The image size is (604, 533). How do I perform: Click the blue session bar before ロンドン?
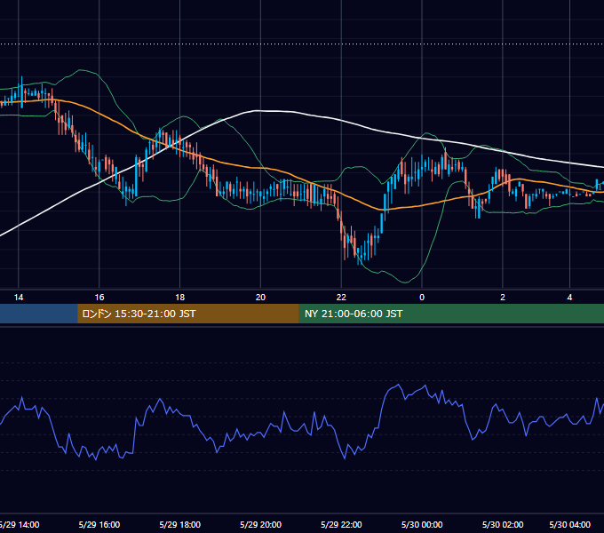[38, 314]
